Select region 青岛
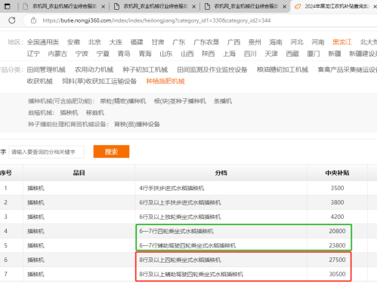This screenshot has width=377, height=283. pyautogui.click(x=124, y=54)
